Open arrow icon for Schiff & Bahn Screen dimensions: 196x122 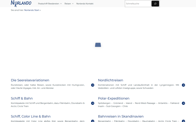(93, 103)
